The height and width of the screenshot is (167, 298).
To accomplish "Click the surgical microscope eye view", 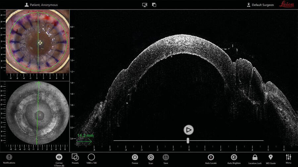I will [x=38, y=42].
